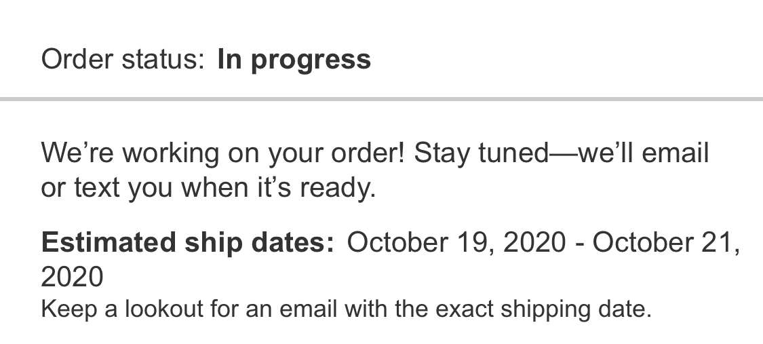Click the dash between the ship dates
This screenshot has width=763, height=344.
579,243
